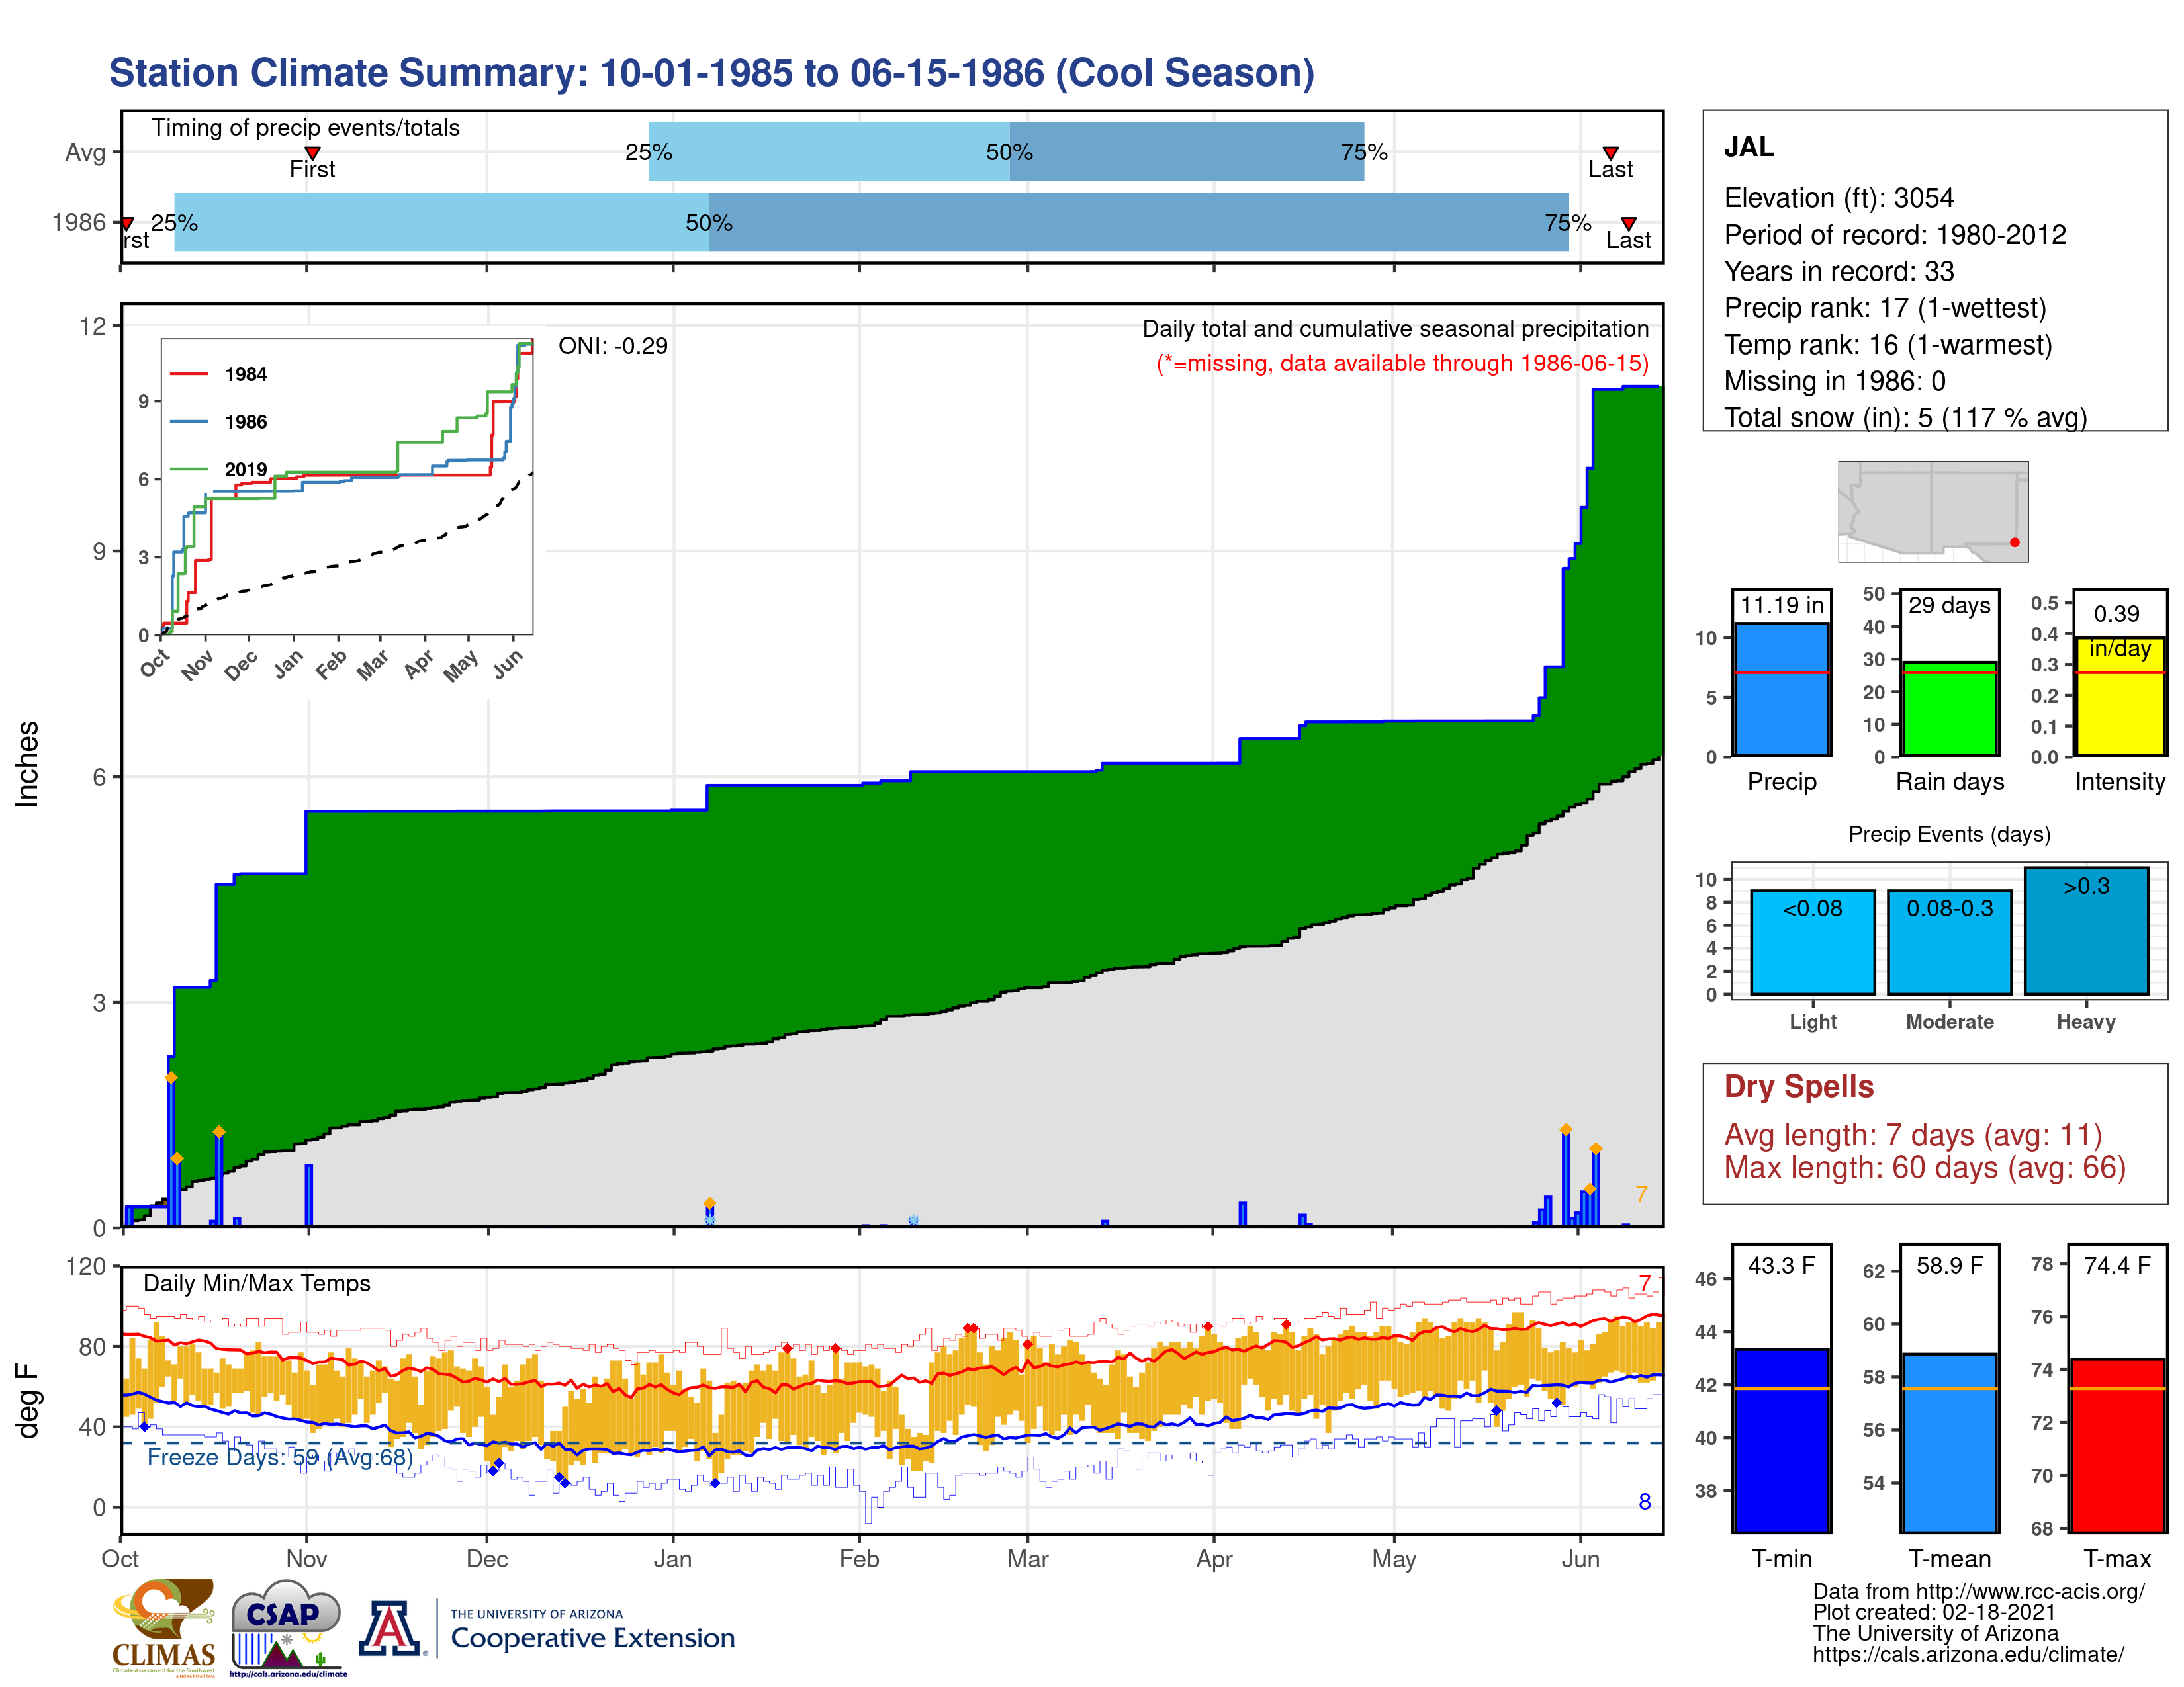Click the blue T-min bar

(x=1781, y=1440)
